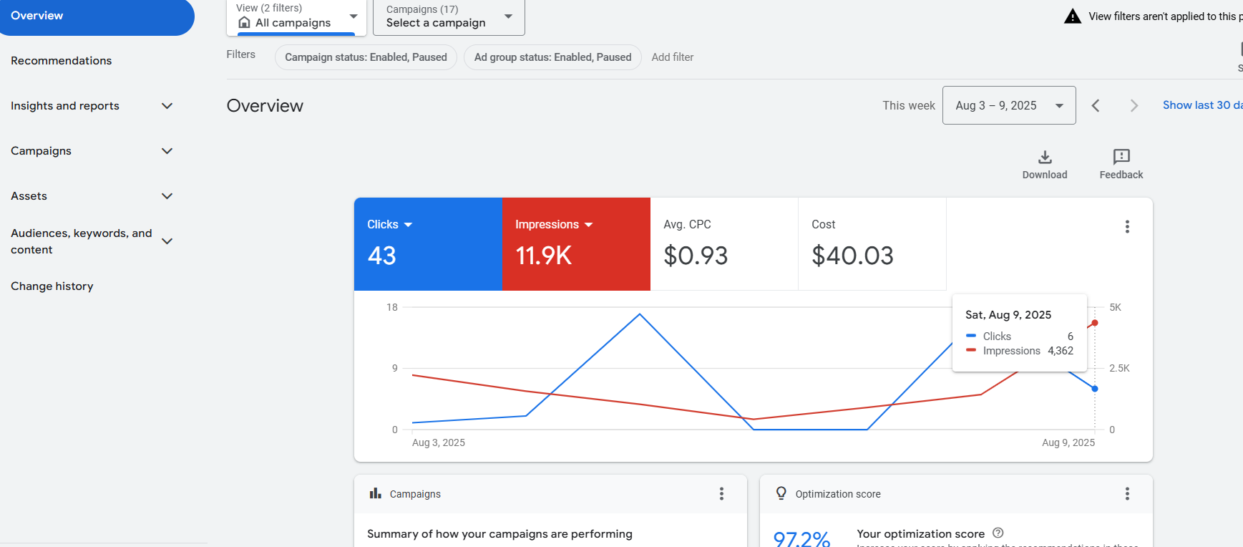
Task: Click the warning triangle icon
Action: (1073, 16)
